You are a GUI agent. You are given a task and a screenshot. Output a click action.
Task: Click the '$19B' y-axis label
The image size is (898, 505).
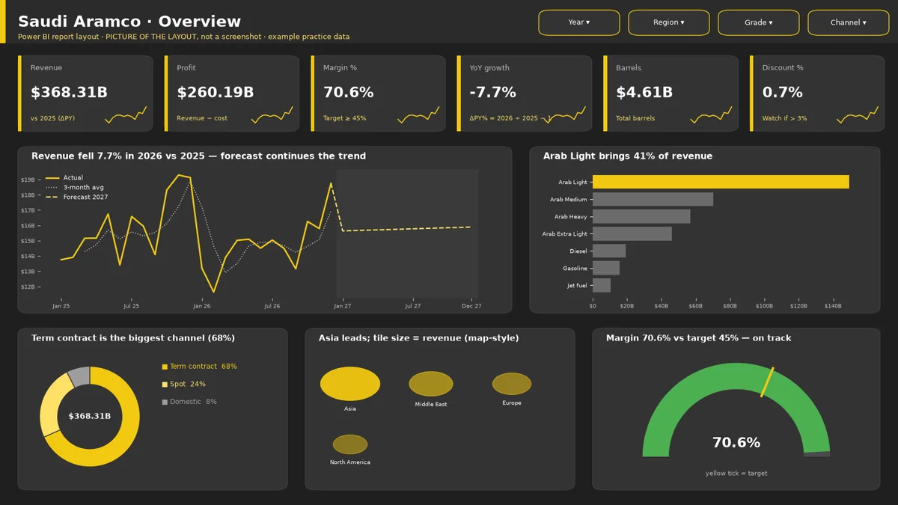pos(28,180)
